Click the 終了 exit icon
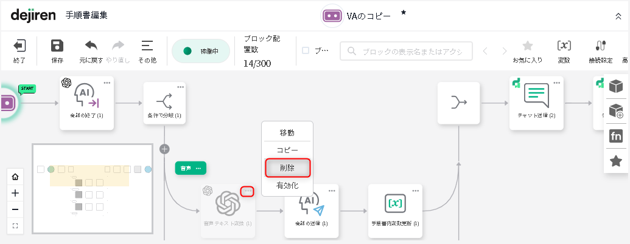The width and height of the screenshot is (630, 244). coord(19,47)
